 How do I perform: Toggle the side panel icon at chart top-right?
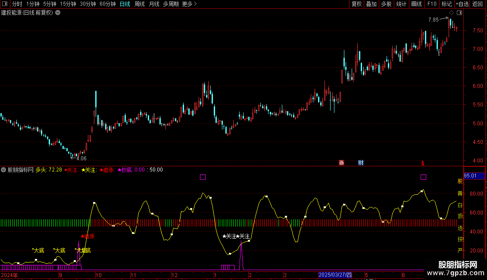pyautogui.click(x=459, y=13)
